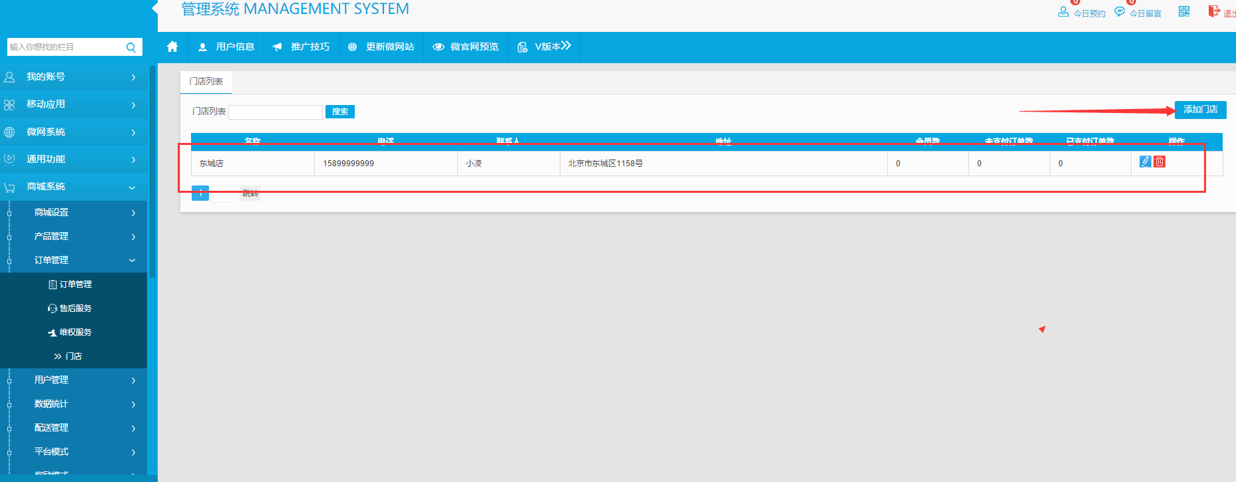Image resolution: width=1236 pixels, height=482 pixels.
Task: Click the 今日预约 user icon
Action: click(x=1063, y=11)
